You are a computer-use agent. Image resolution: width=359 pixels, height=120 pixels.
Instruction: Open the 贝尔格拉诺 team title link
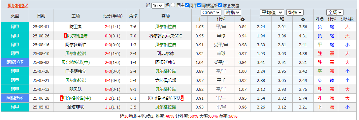(18, 6)
